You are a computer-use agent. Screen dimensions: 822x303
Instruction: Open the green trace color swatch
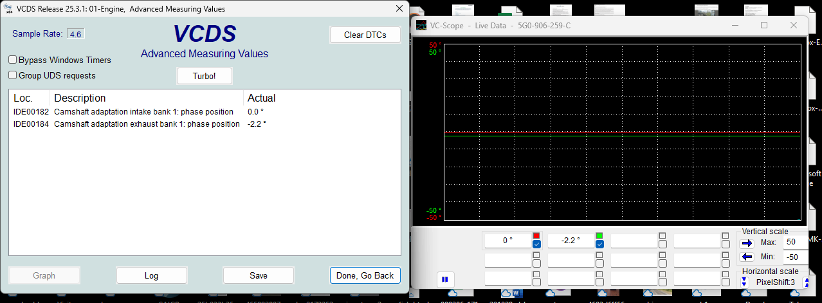click(x=599, y=235)
